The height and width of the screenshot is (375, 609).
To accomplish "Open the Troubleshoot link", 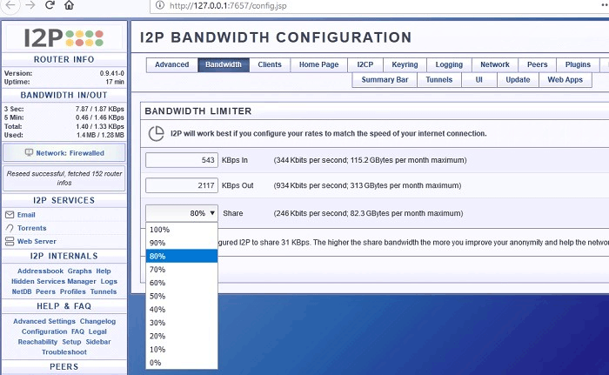I will tap(64, 352).
